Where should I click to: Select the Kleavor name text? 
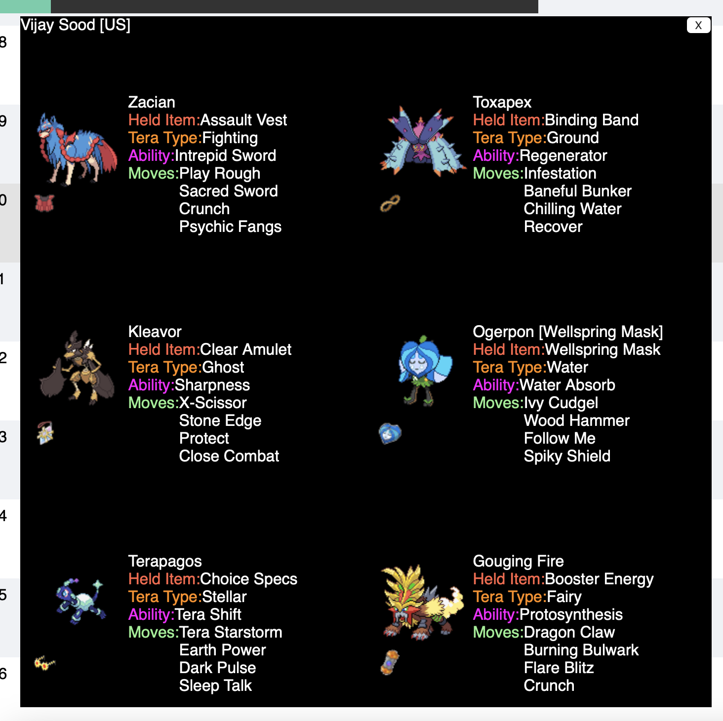click(x=155, y=332)
